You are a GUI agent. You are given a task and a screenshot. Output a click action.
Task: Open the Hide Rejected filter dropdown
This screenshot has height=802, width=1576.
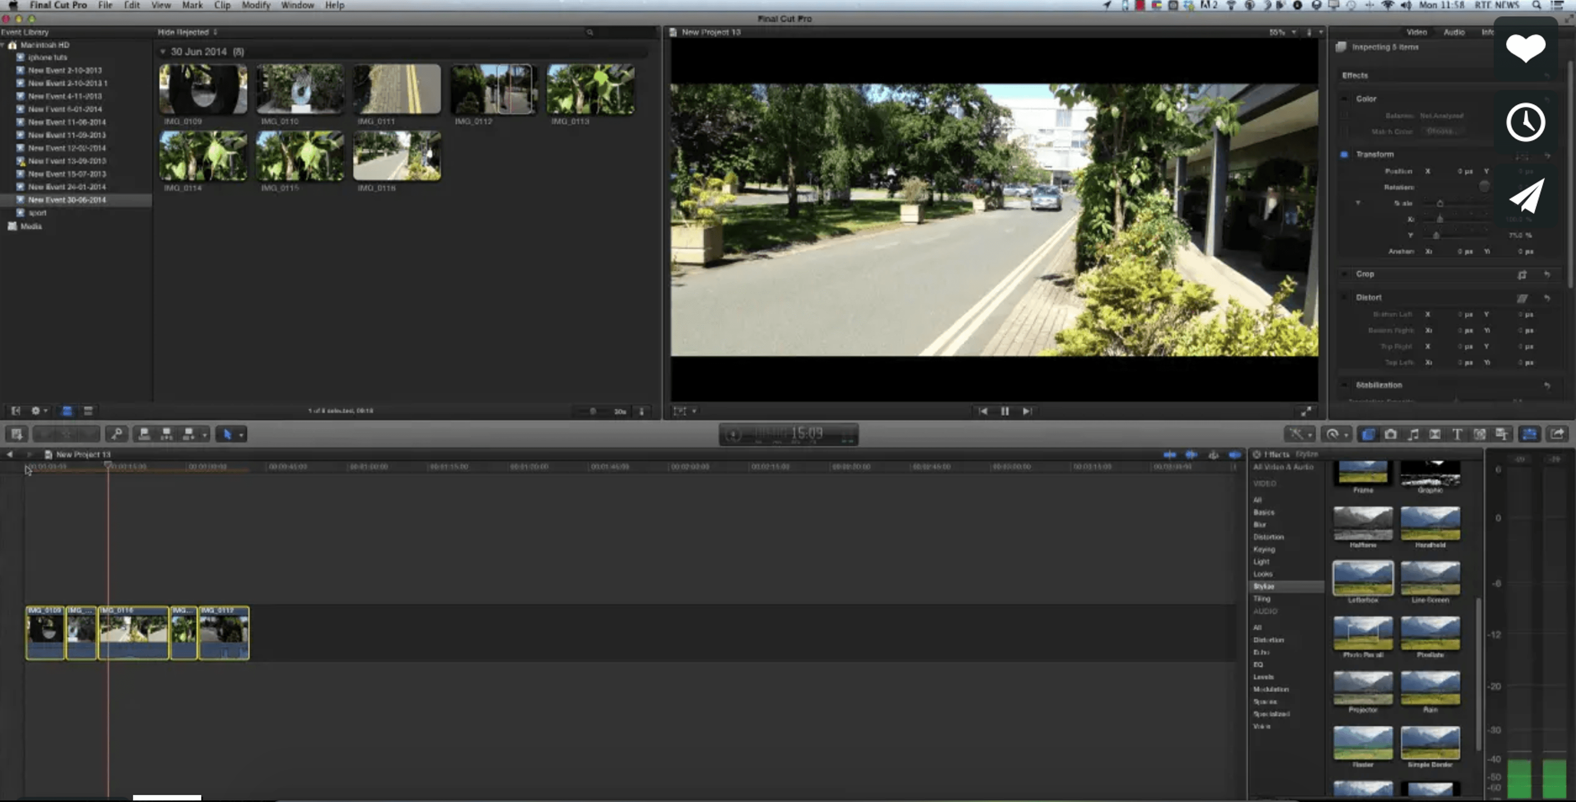[187, 32]
